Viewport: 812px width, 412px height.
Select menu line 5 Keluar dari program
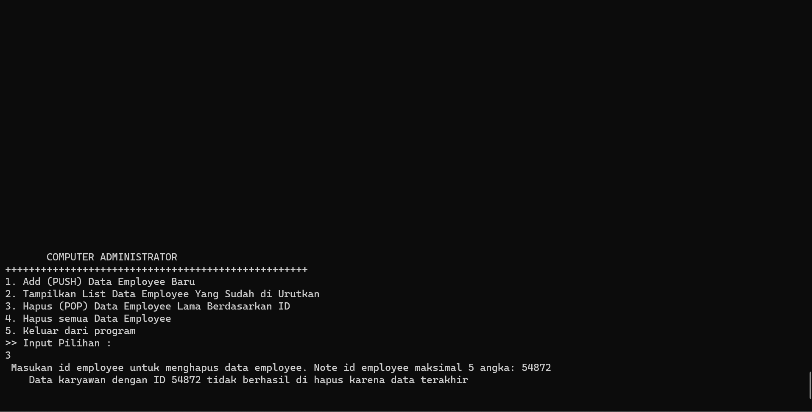70,331
